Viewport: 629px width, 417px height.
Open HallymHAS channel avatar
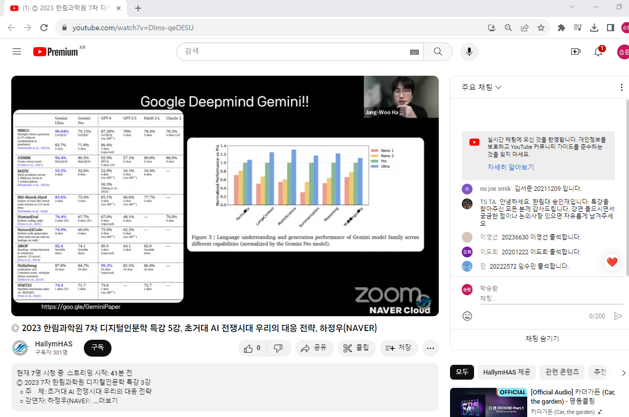[20, 348]
